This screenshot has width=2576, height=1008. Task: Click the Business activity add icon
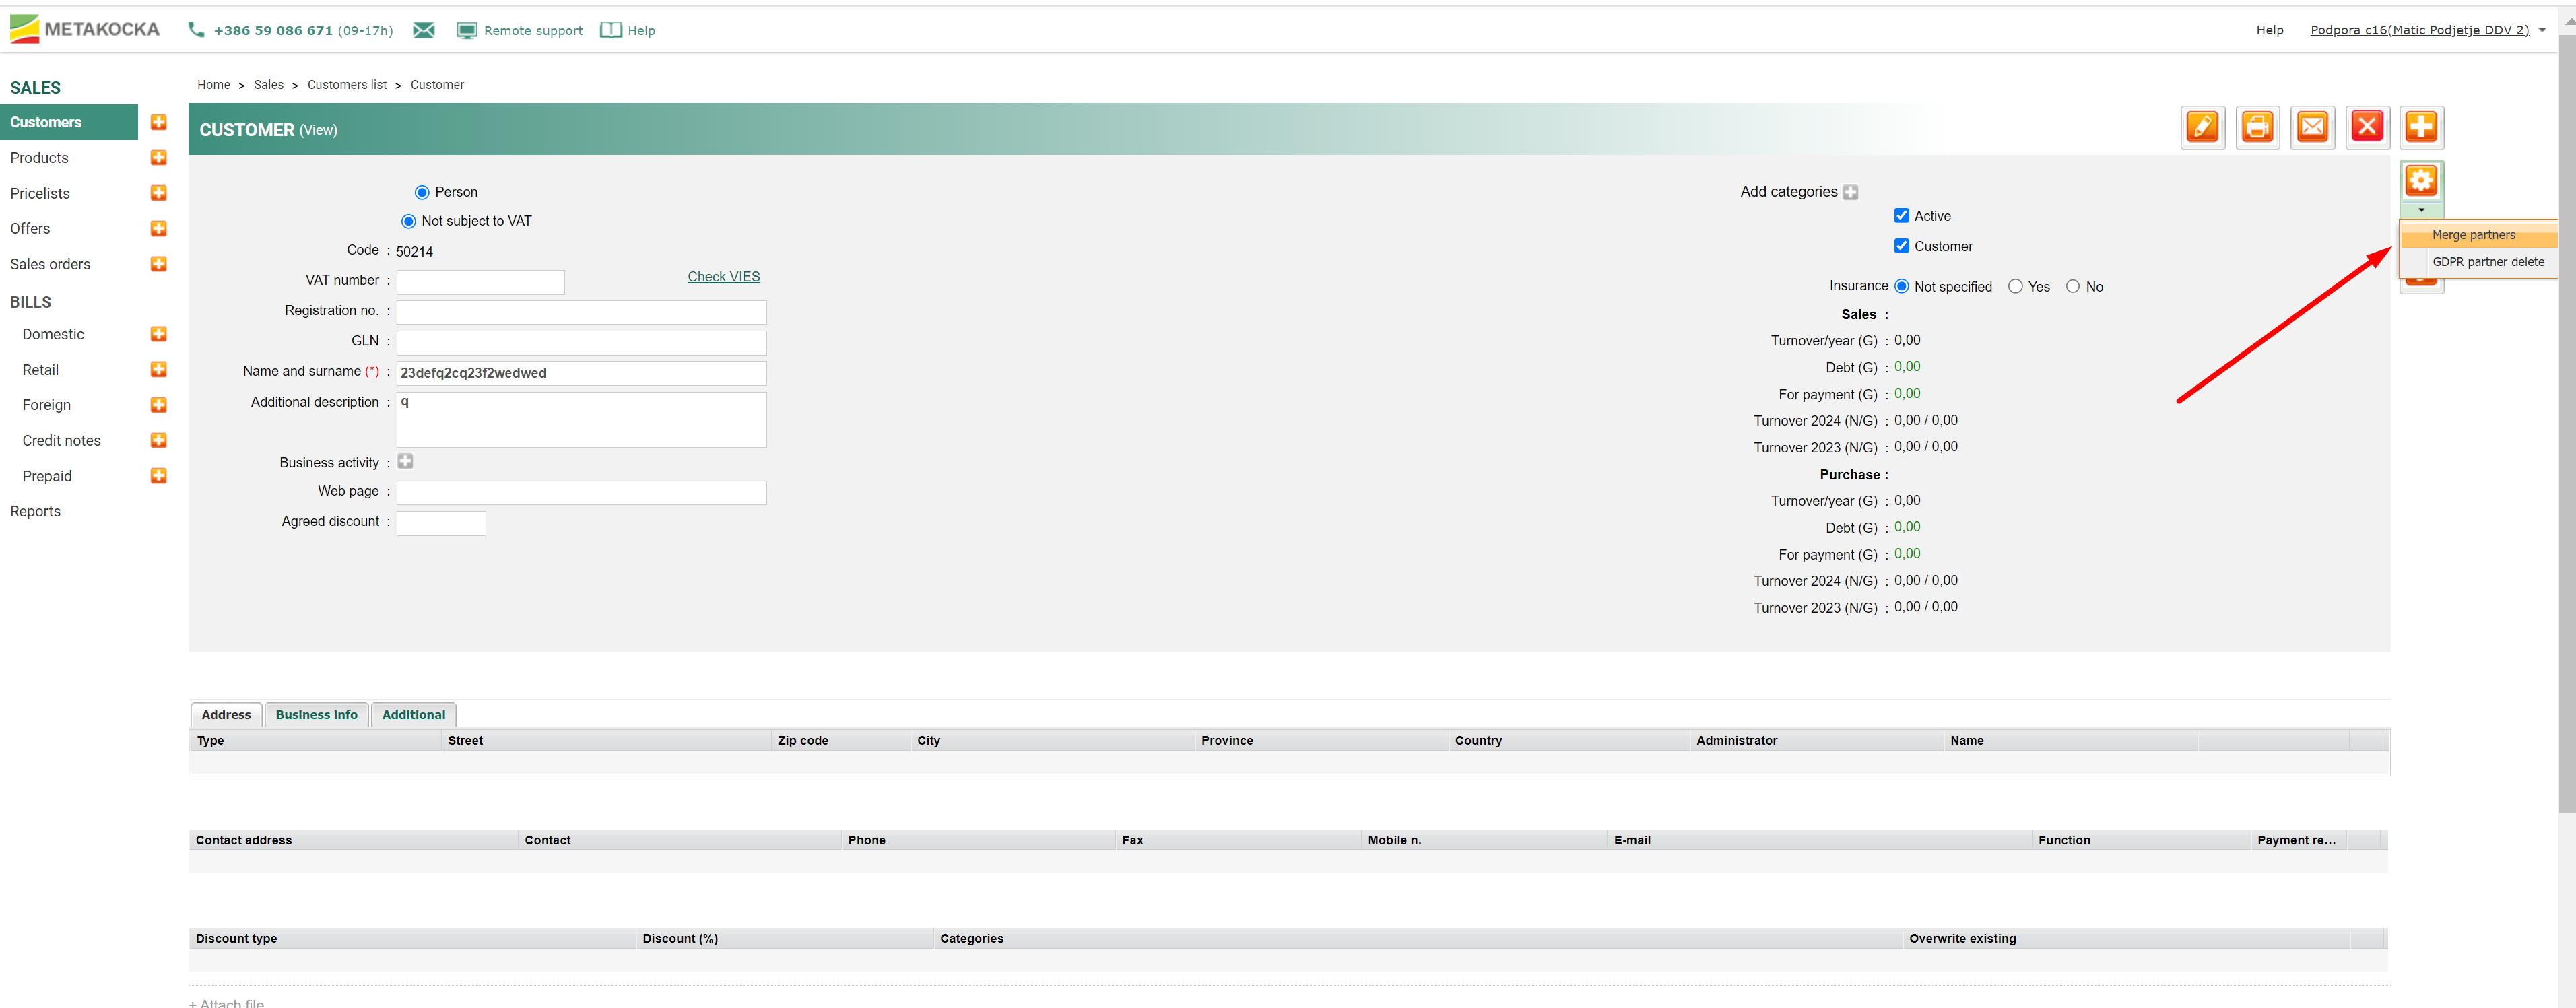(x=405, y=461)
